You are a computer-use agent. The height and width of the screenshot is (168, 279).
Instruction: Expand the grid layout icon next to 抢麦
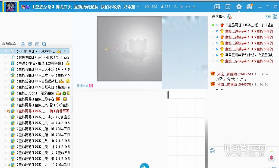(275, 17)
